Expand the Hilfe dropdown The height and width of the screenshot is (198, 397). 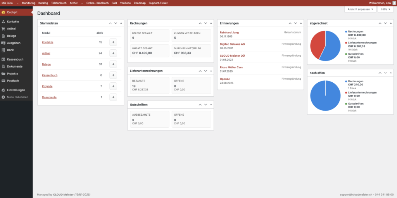[385, 9]
